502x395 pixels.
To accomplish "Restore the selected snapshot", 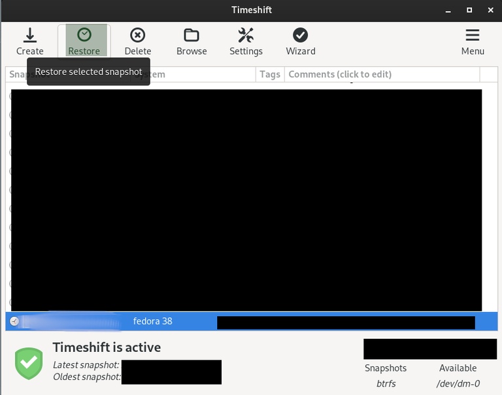I will [x=84, y=42].
